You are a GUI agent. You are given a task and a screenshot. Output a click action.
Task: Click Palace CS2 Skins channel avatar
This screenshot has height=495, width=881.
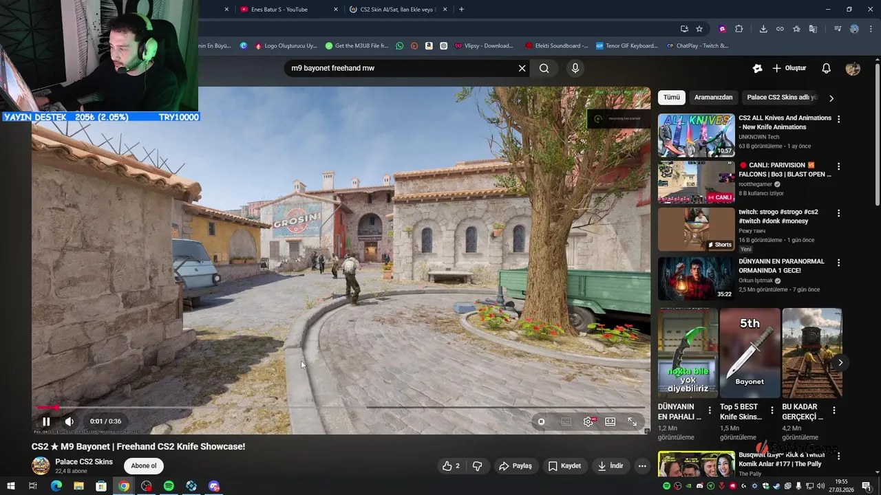coord(41,465)
